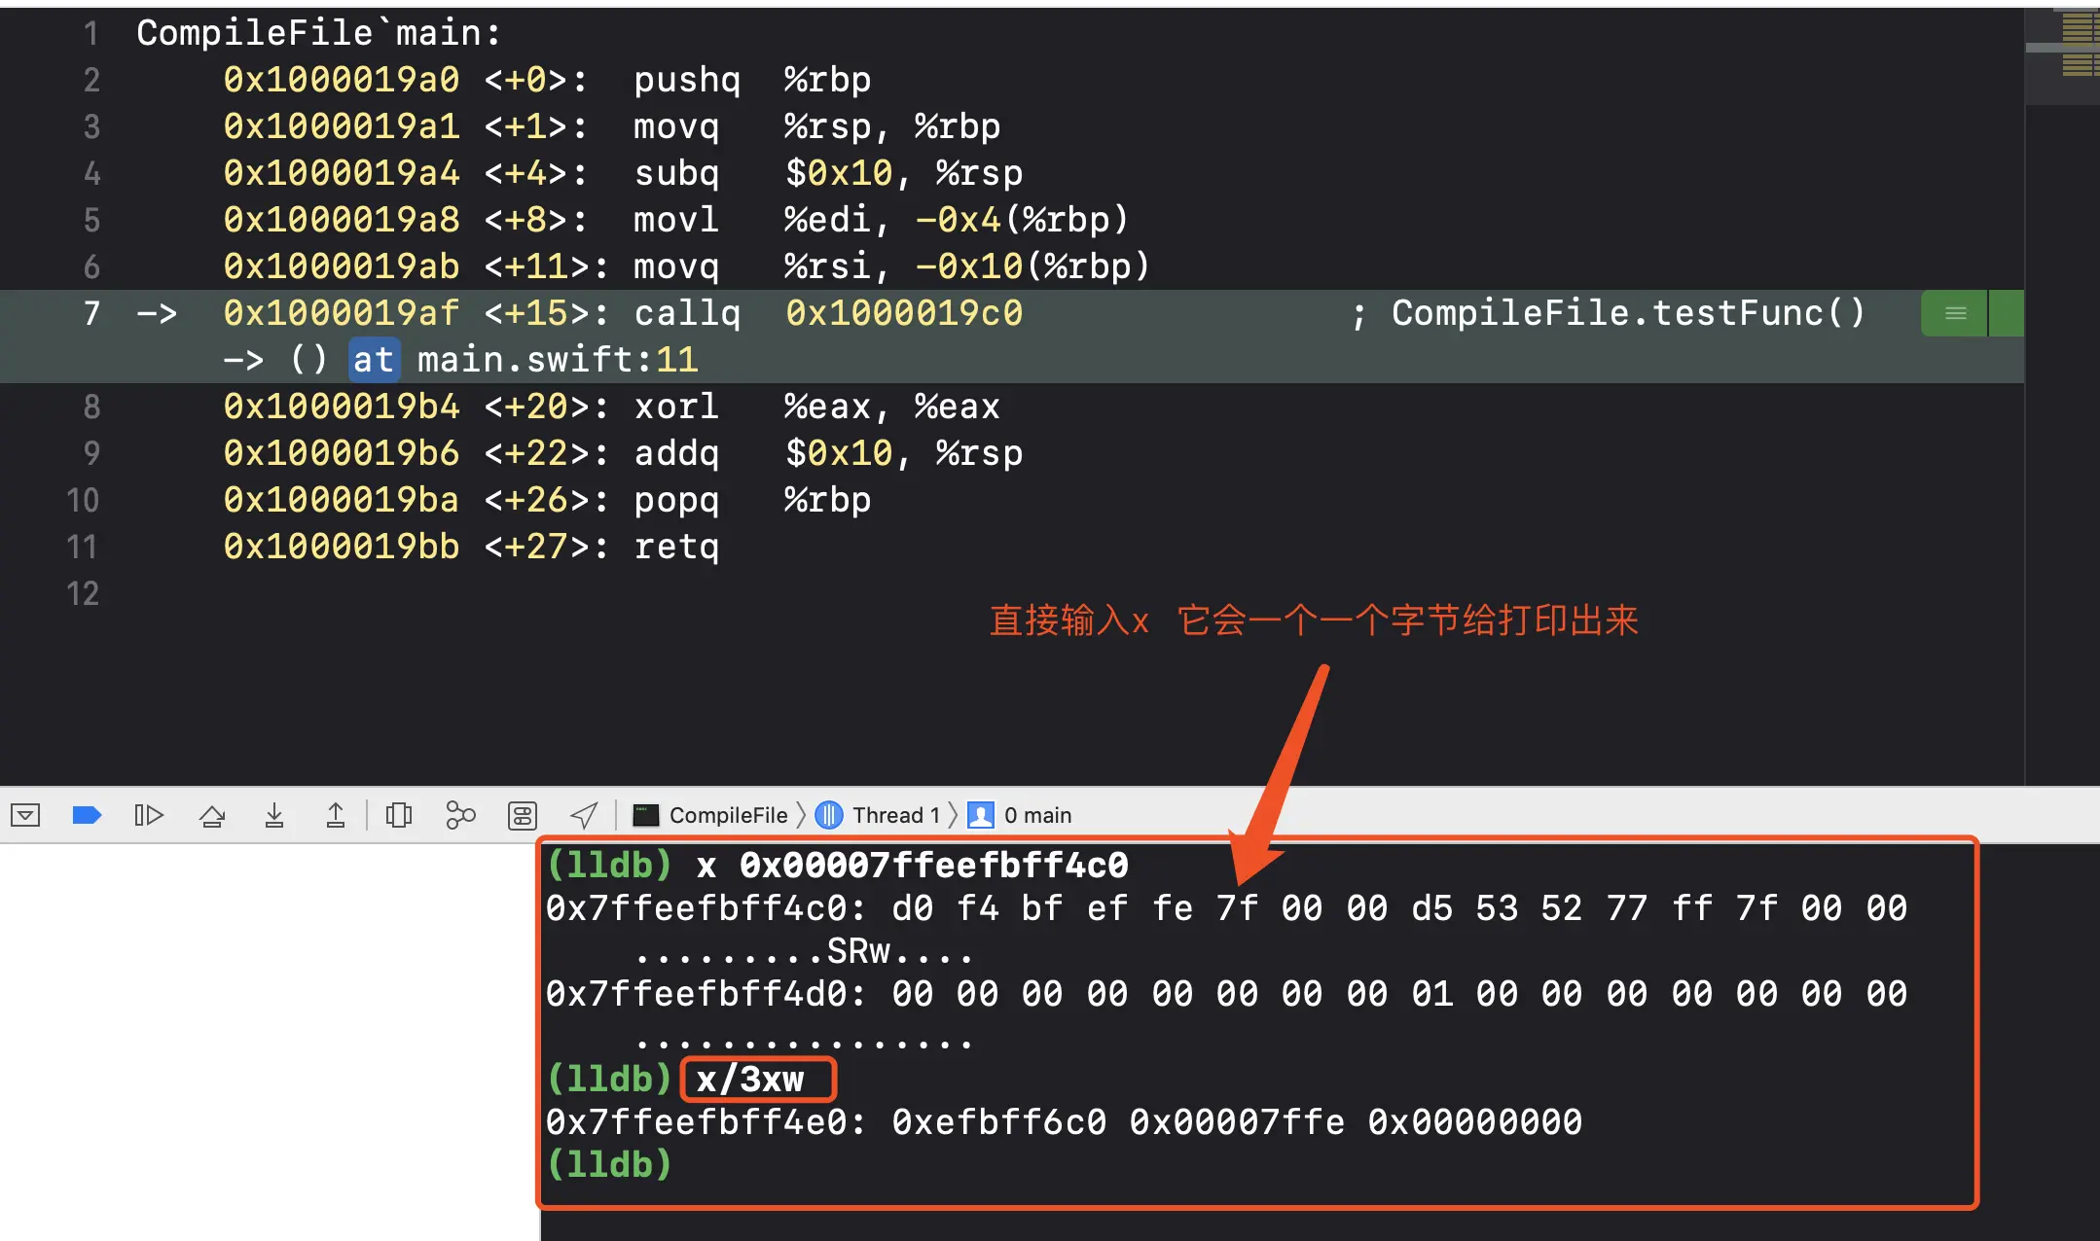Continue program execution
Screen dimensions: 2100x1241
coord(148,815)
